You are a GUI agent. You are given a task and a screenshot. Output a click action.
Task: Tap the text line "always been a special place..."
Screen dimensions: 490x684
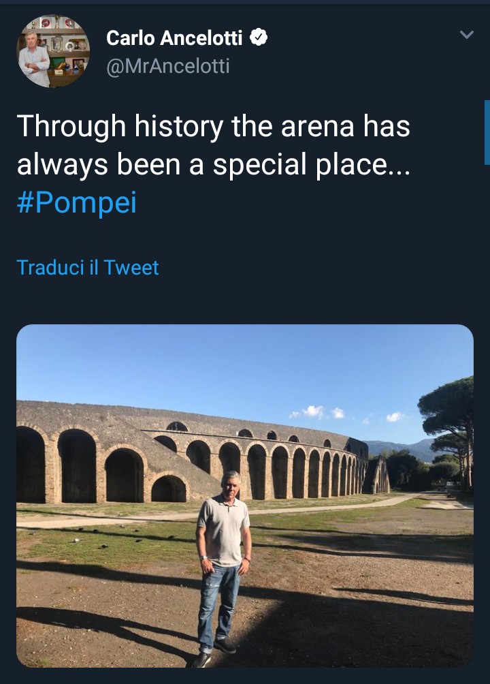coord(213,165)
